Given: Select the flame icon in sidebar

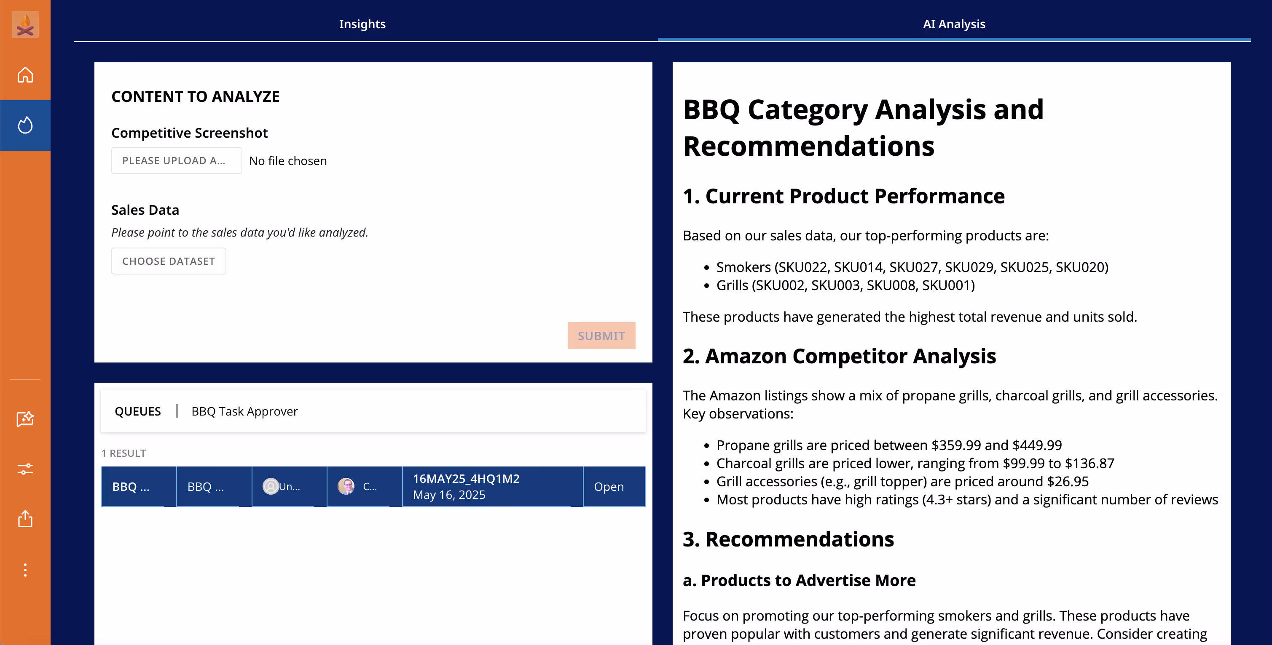Looking at the screenshot, I should tap(25, 125).
